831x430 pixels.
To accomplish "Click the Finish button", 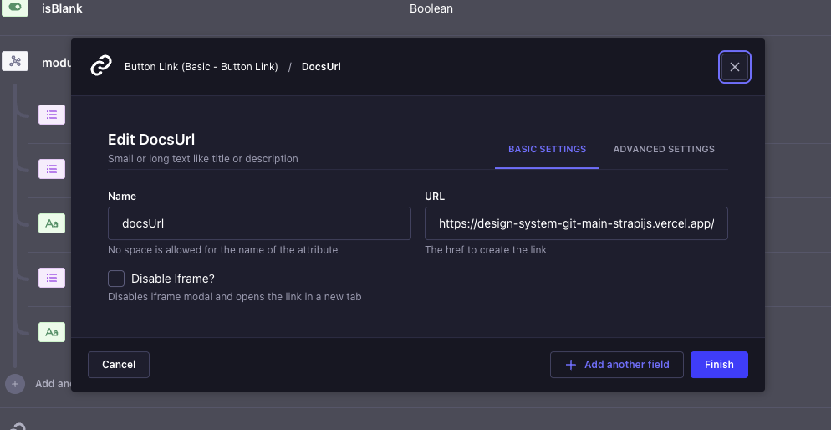I will [x=719, y=365].
